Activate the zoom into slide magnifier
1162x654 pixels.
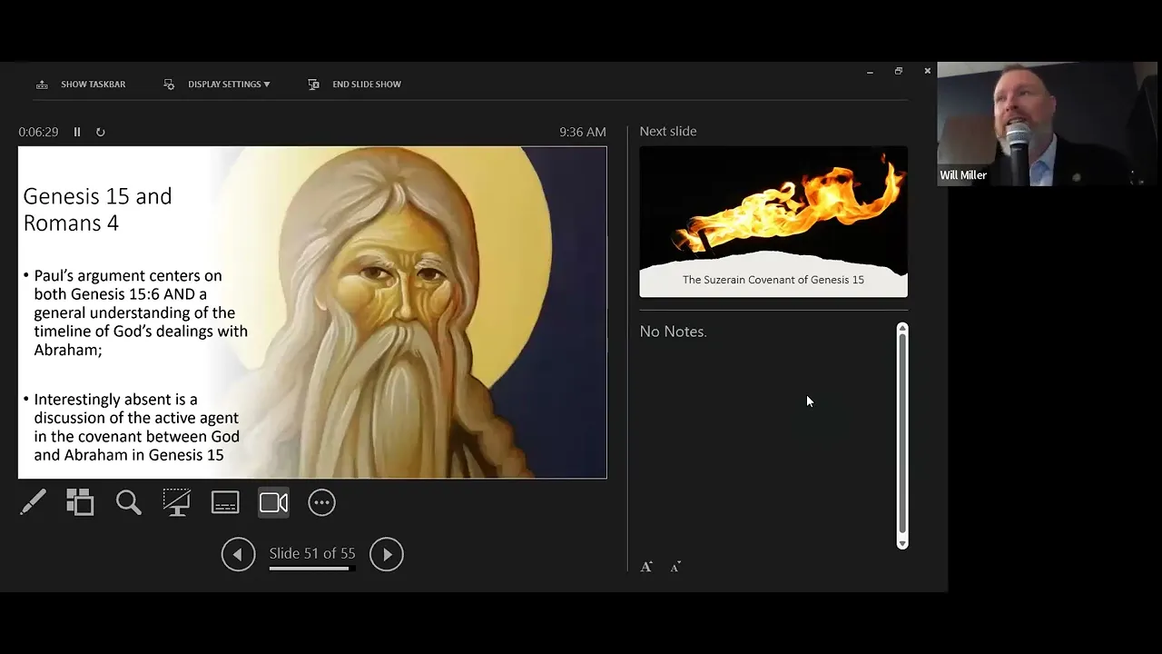pos(128,502)
